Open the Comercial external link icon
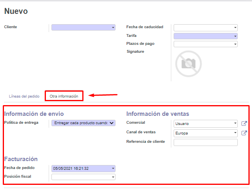Viewport: 252px width, 192px height. 244,123
